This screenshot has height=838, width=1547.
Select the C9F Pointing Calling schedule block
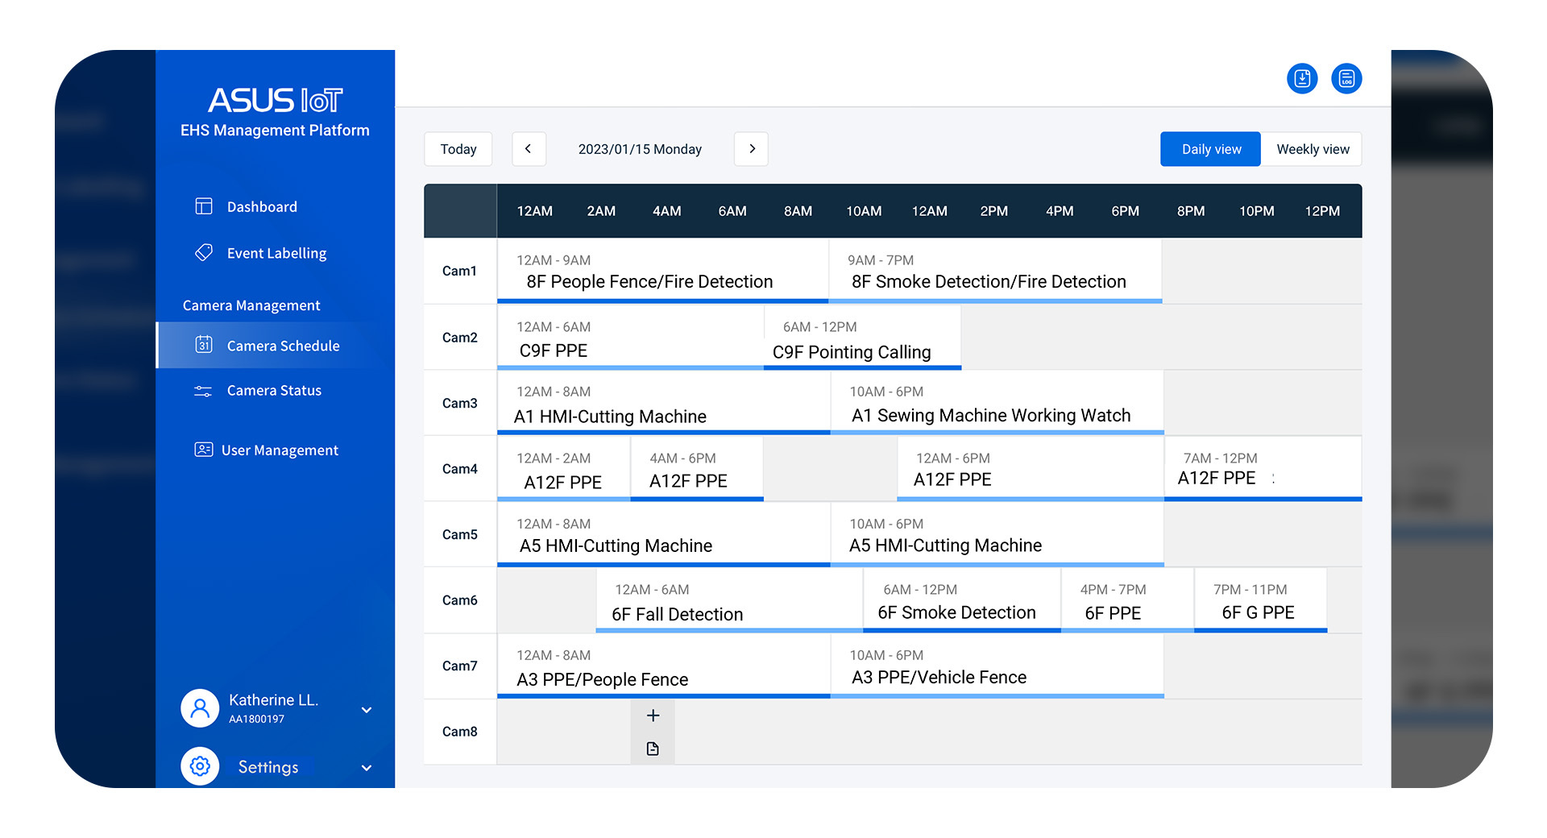coord(861,338)
